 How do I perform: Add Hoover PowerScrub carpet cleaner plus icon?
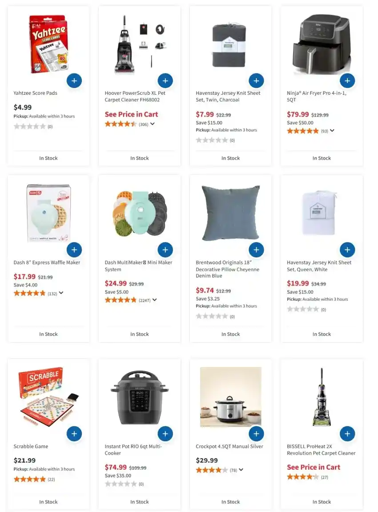165,81
